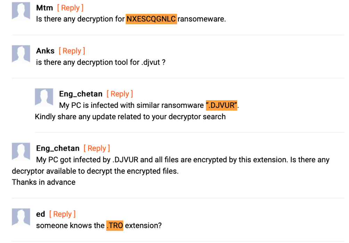Reply to Anks's .djvut comment
Viewport: 349px width, 243px height.
coord(72,51)
